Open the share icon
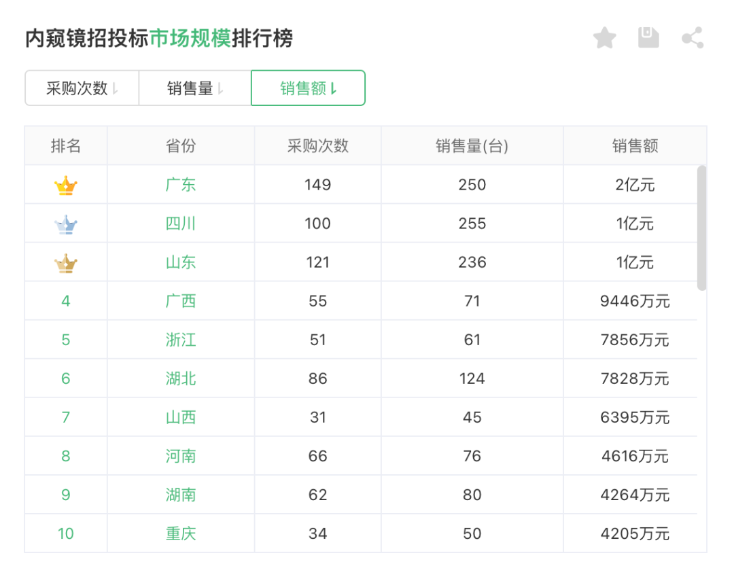Screen dimensions: 734x566 693,38
